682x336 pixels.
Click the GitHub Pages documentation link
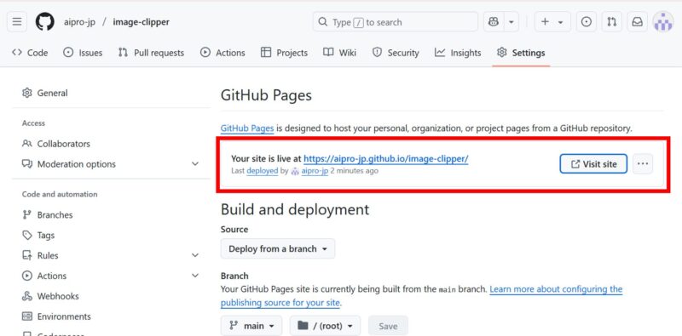click(247, 128)
